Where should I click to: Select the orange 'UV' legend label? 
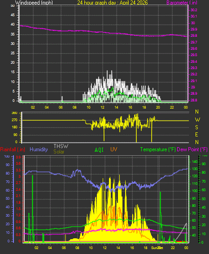(x=113, y=149)
